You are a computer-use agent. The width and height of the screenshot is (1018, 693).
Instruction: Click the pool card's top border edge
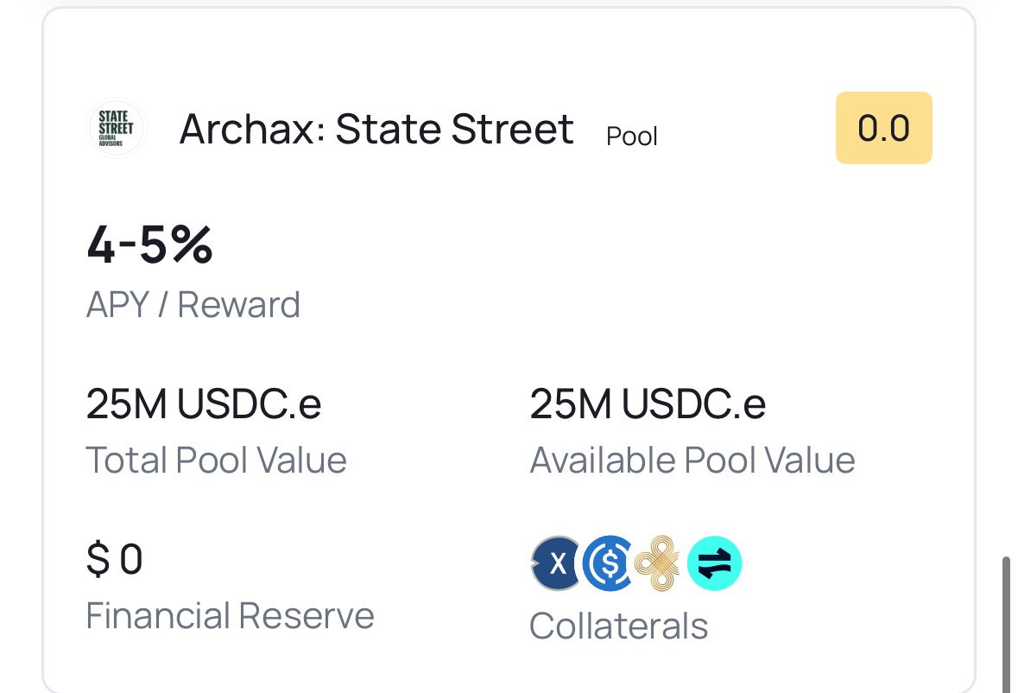509,9
